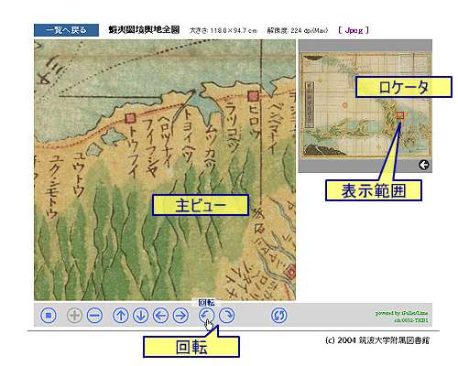Viewport: 458px width, 366px height.
Task: Click the yellow 主ビュー label
Action: [201, 205]
